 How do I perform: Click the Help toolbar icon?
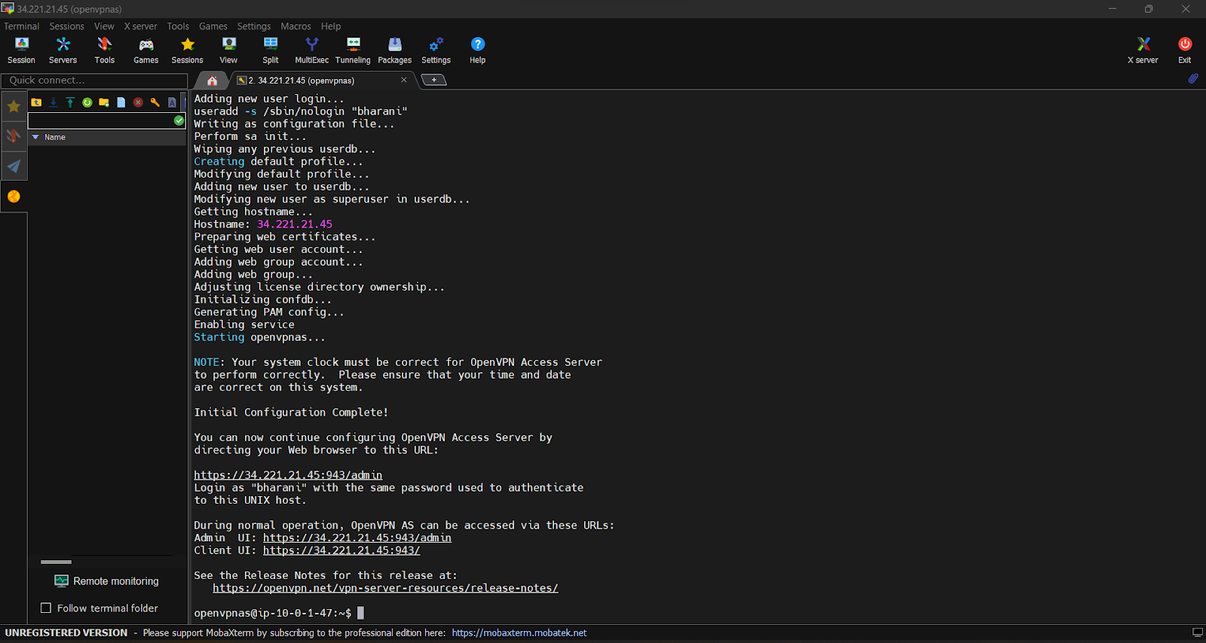coord(477,50)
